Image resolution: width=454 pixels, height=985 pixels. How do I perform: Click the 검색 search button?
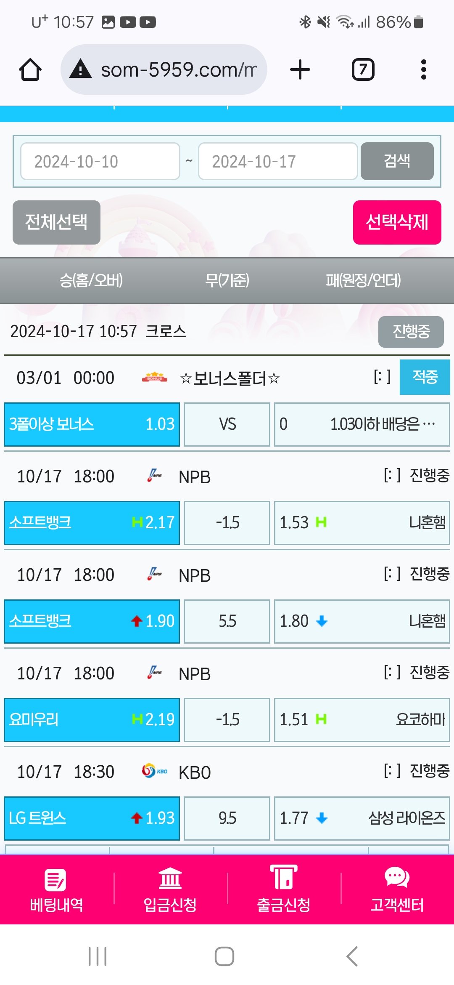(x=397, y=161)
